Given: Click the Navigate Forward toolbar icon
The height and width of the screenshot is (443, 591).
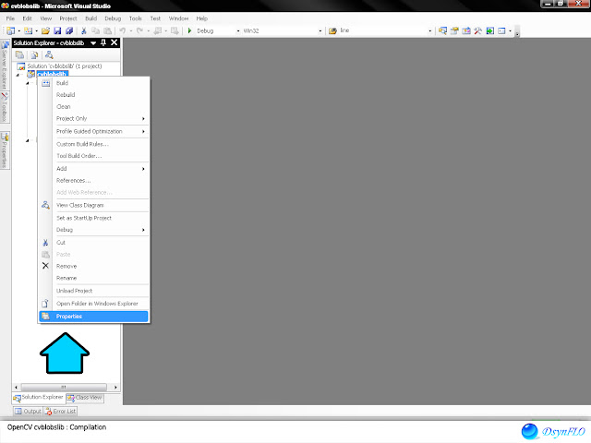Looking at the screenshot, I should coord(175,30).
